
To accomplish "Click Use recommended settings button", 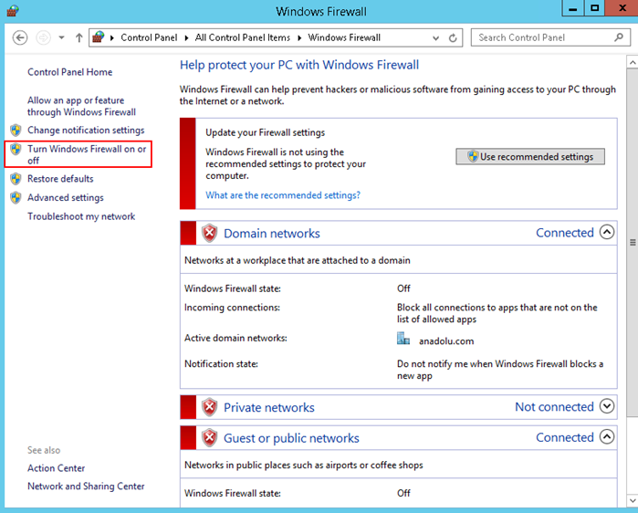I will 530,157.
